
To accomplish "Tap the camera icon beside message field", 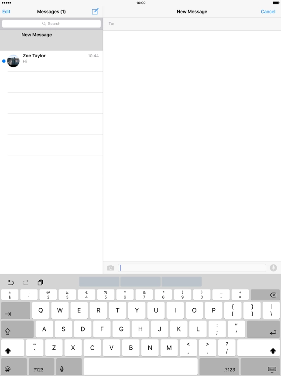I will (111, 268).
